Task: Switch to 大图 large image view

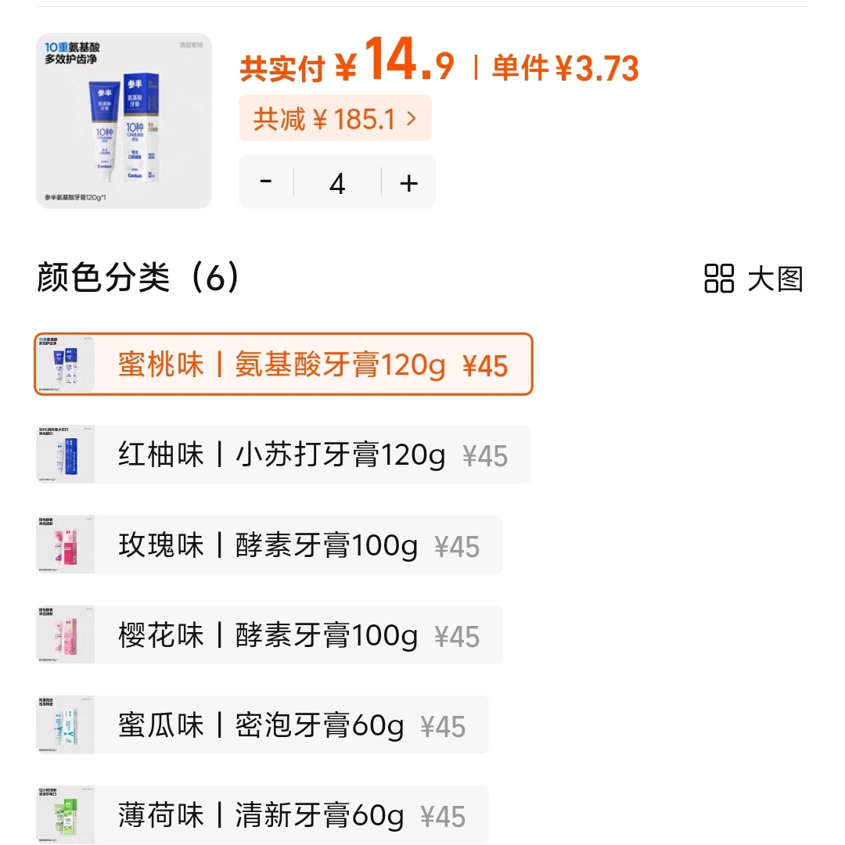Action: 775,279
